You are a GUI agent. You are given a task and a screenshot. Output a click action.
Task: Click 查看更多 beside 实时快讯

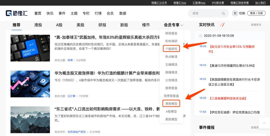[256, 25]
